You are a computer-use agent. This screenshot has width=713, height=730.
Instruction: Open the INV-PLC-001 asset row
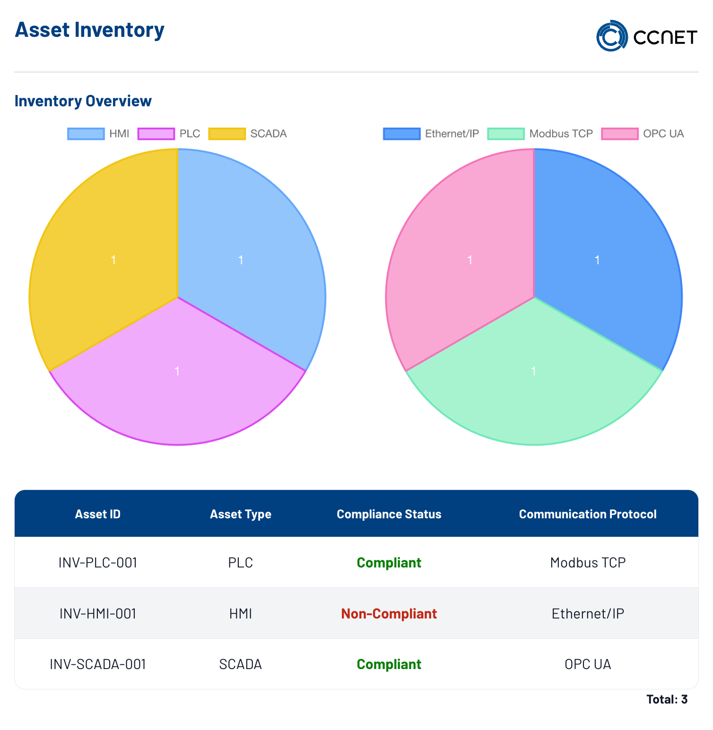(356, 562)
